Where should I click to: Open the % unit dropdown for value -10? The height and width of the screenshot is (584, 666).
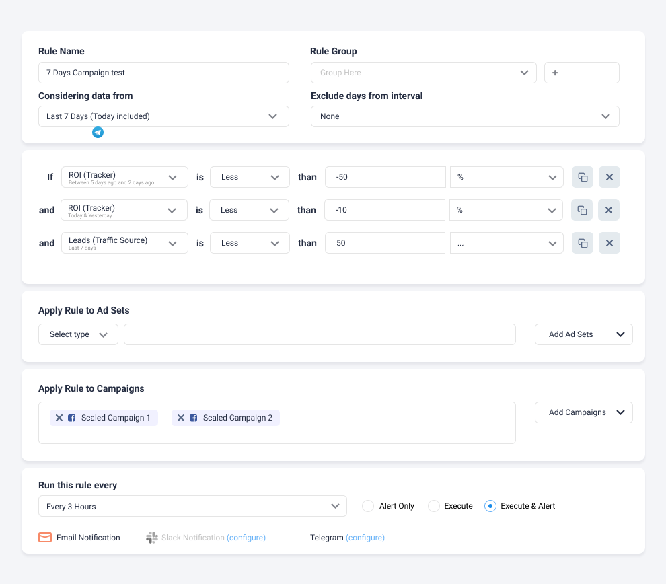pyautogui.click(x=507, y=210)
